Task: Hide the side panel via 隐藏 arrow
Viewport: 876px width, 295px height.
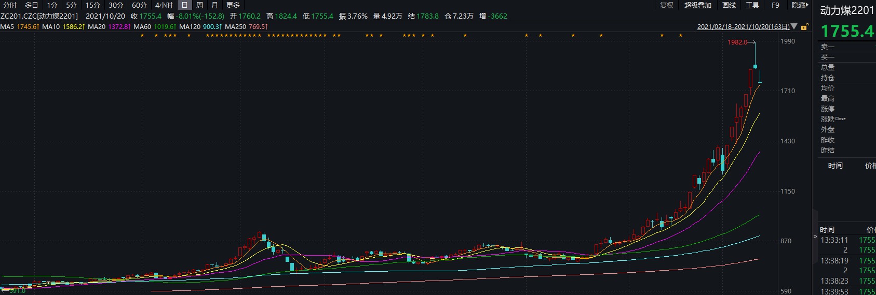Action: click(x=800, y=5)
